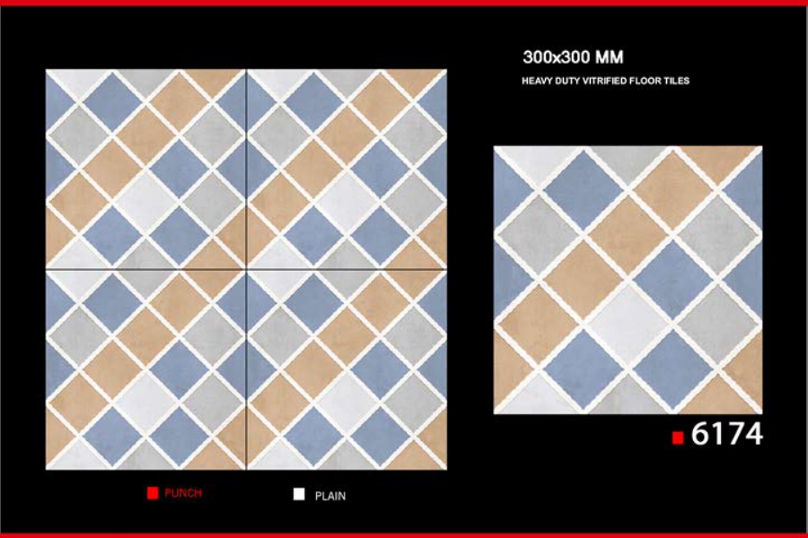This screenshot has width=808, height=538.
Task: Click the product code "6174"
Action: 726,433
